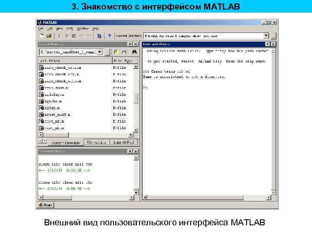Click the Command Window horizontal scrollbar thumb
The width and height of the screenshot is (312, 234).
(x=195, y=198)
